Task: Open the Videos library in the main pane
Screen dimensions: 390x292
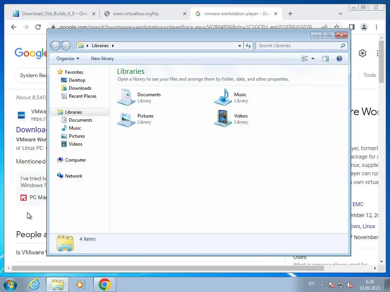Action: [231, 119]
